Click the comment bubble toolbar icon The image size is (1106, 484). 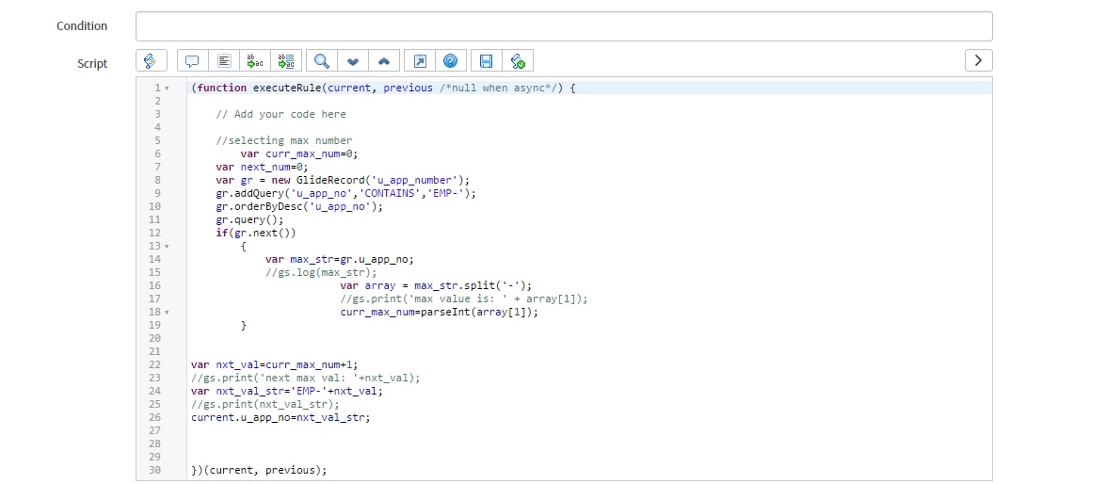click(x=192, y=60)
